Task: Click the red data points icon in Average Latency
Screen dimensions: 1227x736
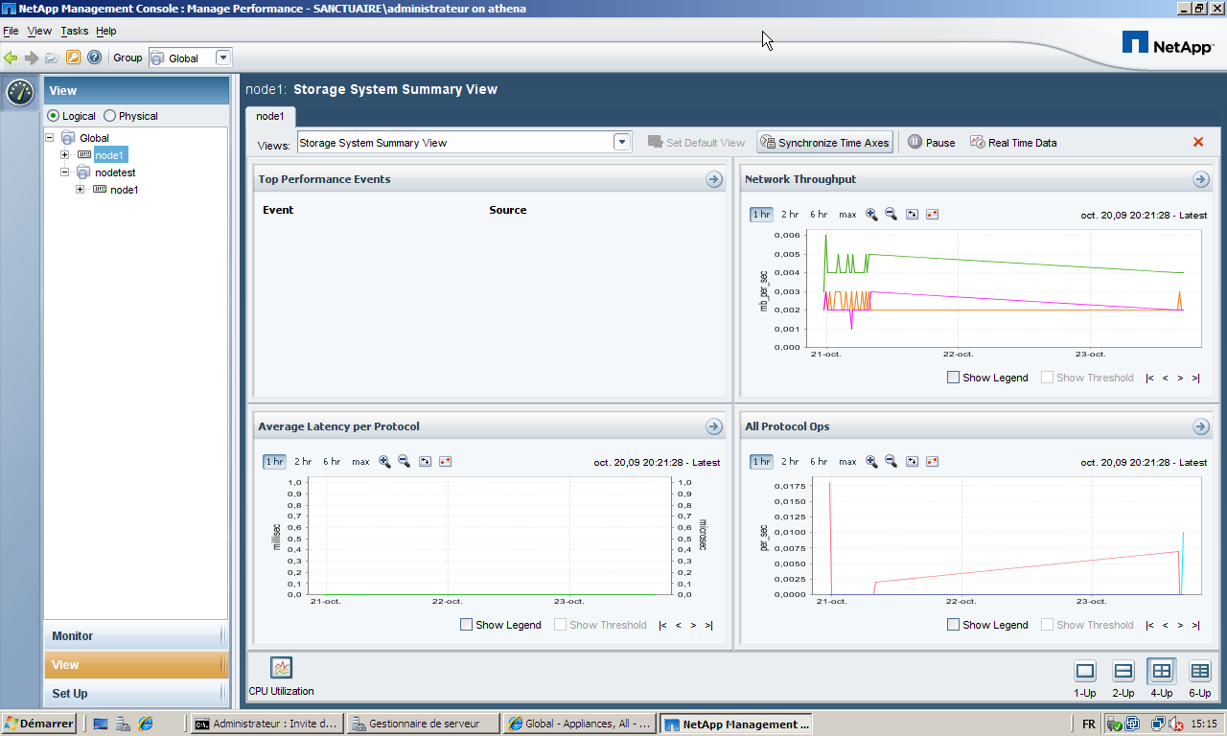Action: 445,462
